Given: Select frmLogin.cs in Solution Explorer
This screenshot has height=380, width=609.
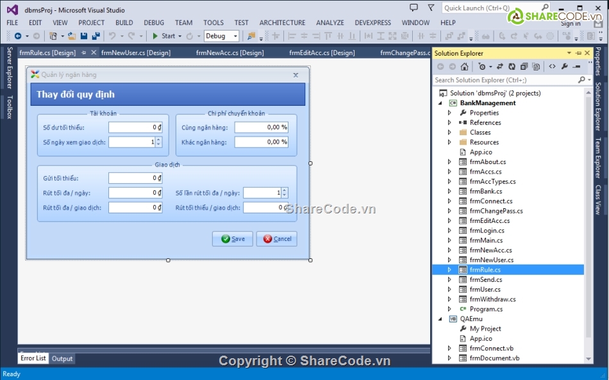Looking at the screenshot, I should (x=487, y=231).
